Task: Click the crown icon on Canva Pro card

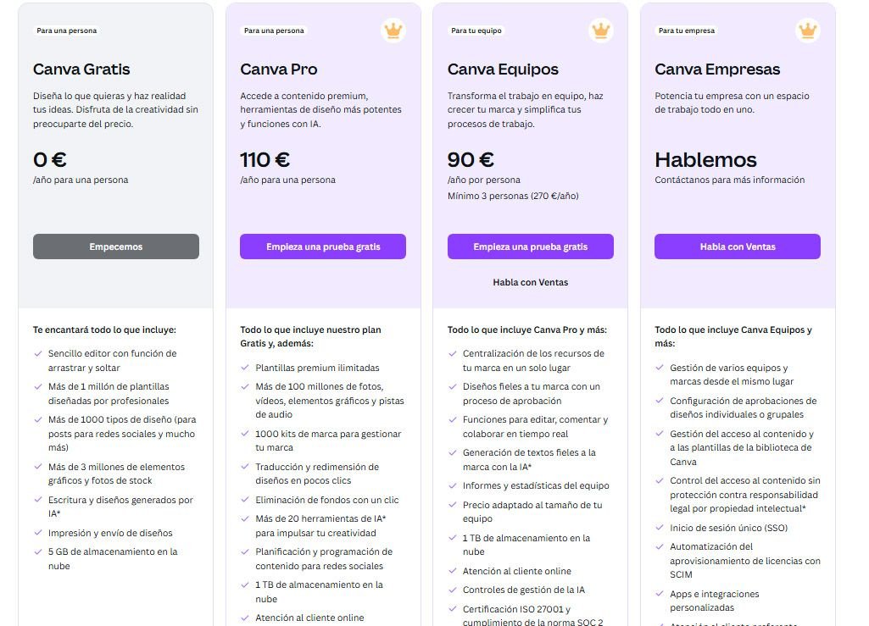Action: 393,30
